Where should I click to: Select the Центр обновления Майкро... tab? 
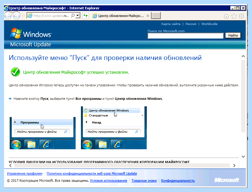tap(121, 16)
